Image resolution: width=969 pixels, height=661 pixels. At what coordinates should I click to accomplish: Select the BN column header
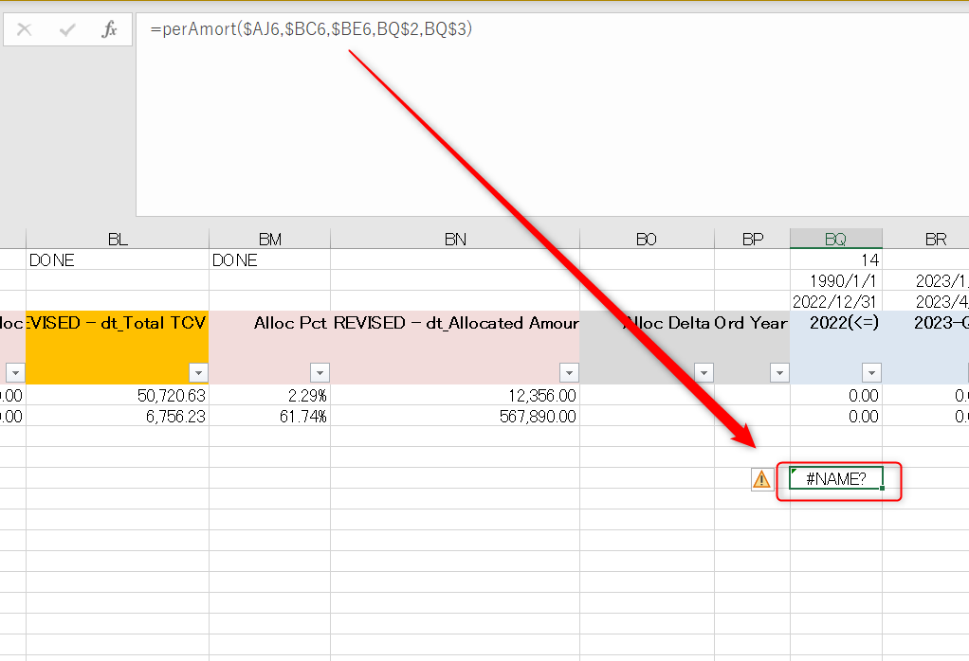(x=454, y=238)
